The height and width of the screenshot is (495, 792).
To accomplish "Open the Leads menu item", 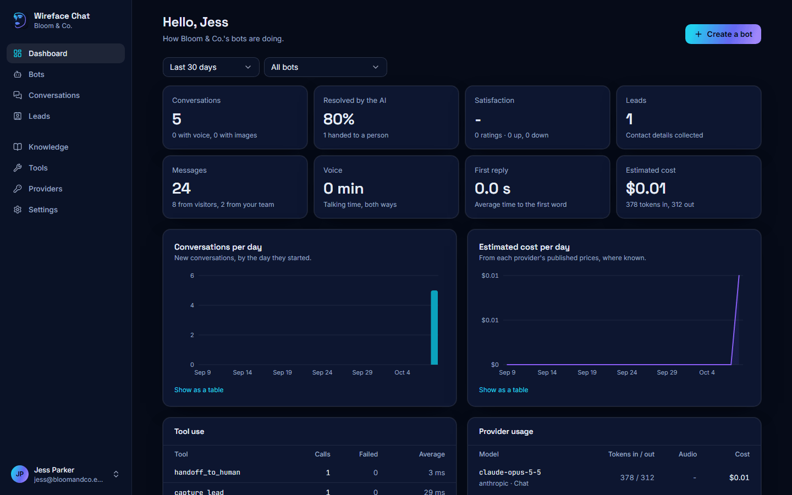I will pos(65,116).
